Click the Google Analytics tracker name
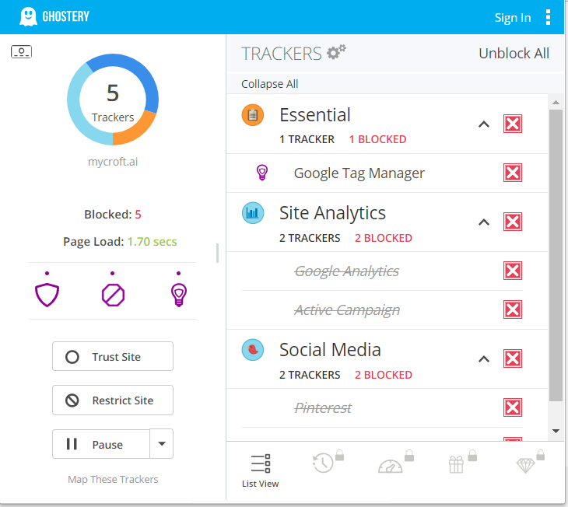Viewport: 568px width, 507px height. 347,271
